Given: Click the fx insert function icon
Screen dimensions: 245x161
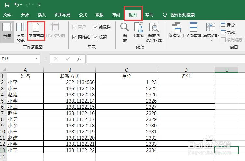Looking at the screenshot, I should click(x=79, y=59).
